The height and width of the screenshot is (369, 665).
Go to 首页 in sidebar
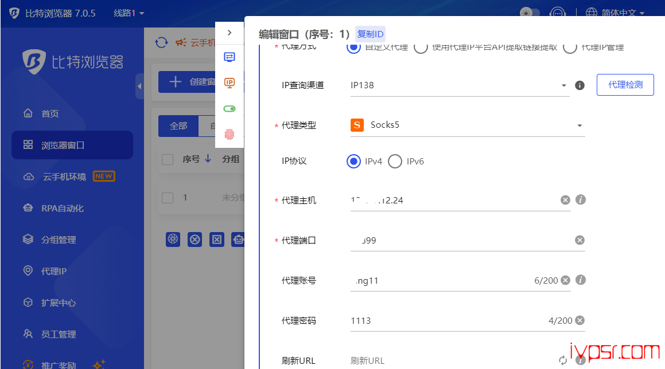50,113
